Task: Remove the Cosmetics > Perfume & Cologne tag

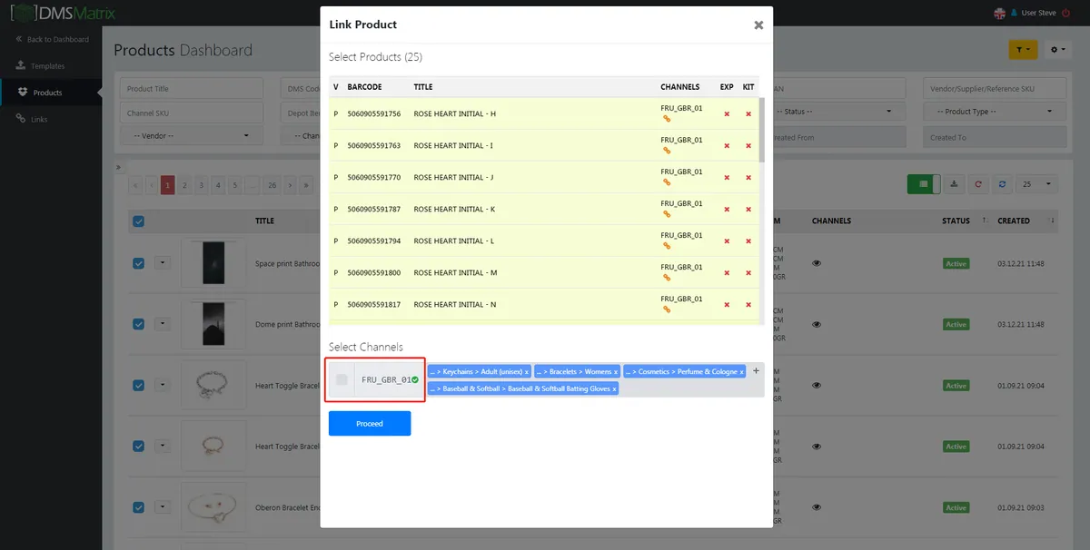Action: (741, 372)
